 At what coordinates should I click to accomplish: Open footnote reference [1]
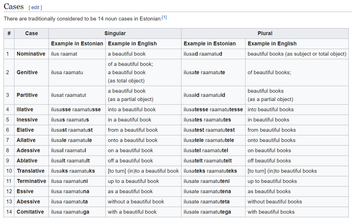click(164, 17)
